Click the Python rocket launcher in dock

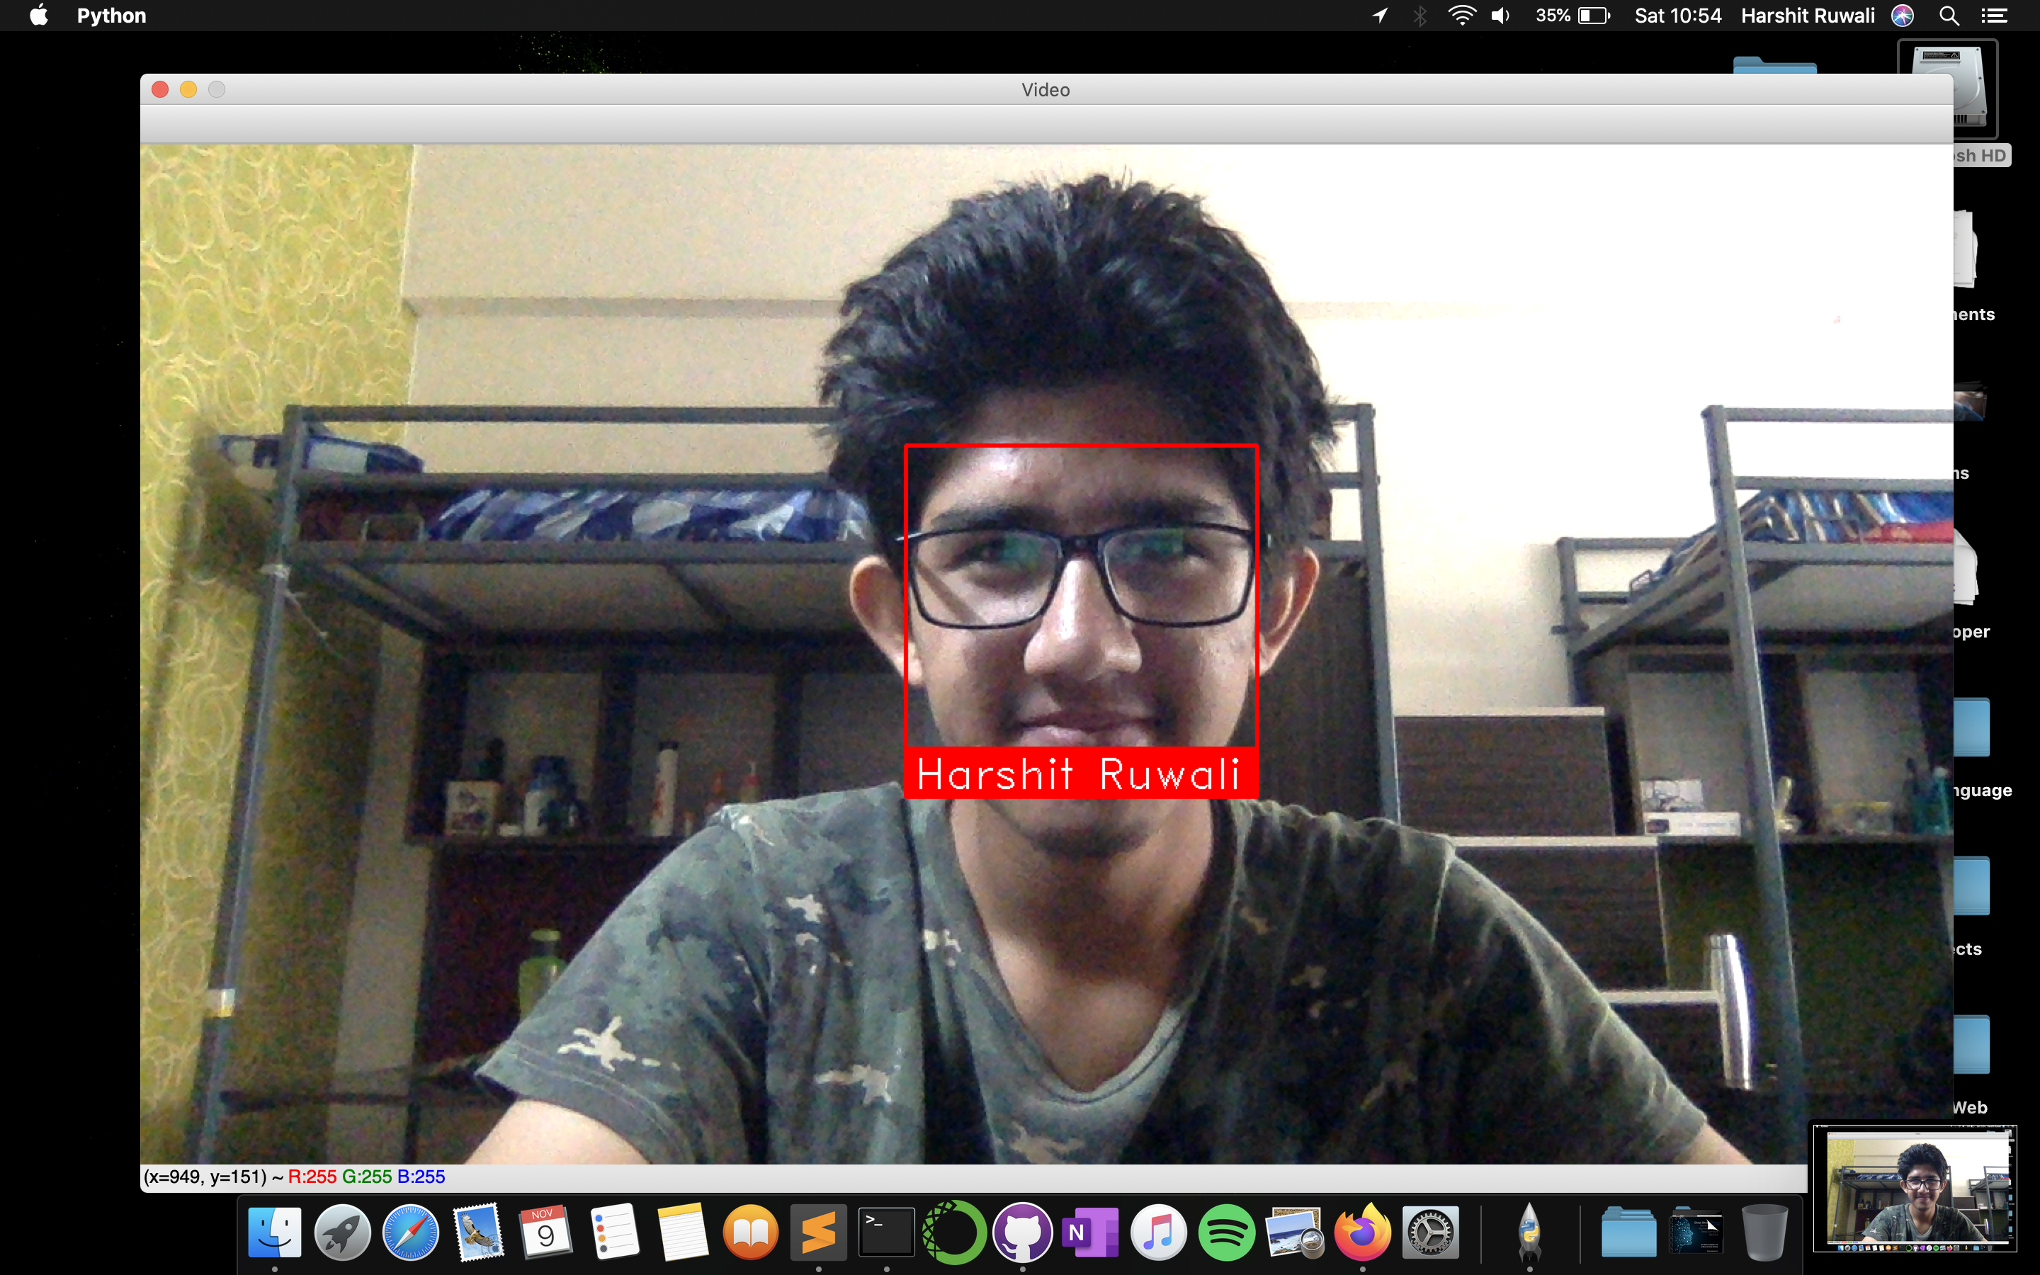coord(1529,1232)
